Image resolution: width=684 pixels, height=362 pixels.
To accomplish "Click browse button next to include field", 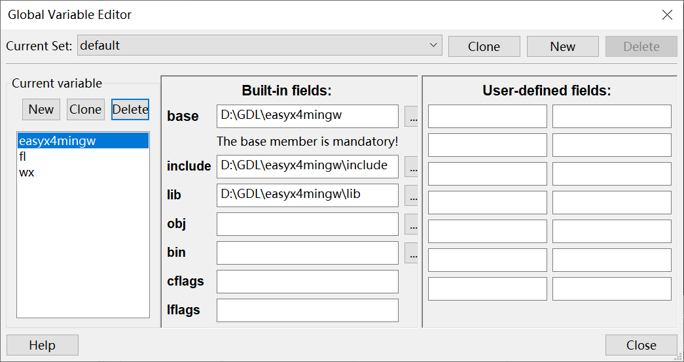I will (x=412, y=167).
